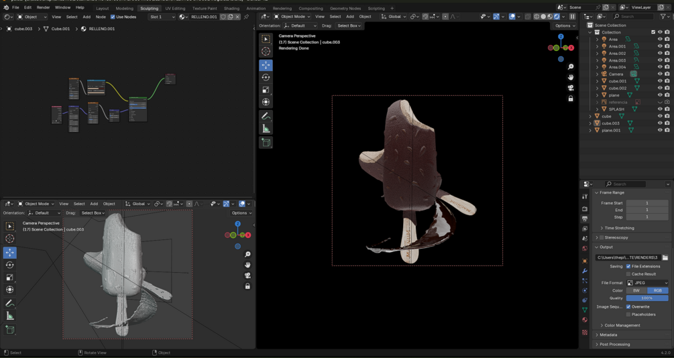Hide cube.001 using its eye icon
Screen dimensions: 674x358
(x=659, y=81)
